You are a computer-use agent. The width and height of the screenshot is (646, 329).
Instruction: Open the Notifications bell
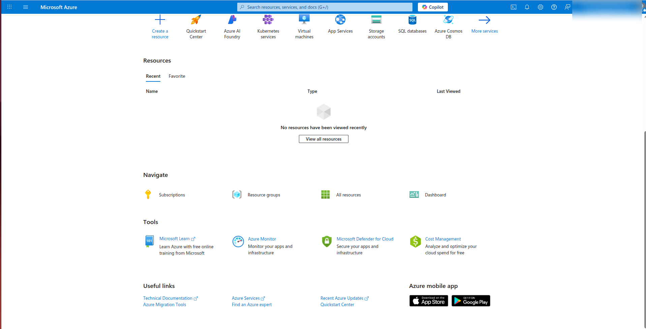(527, 7)
